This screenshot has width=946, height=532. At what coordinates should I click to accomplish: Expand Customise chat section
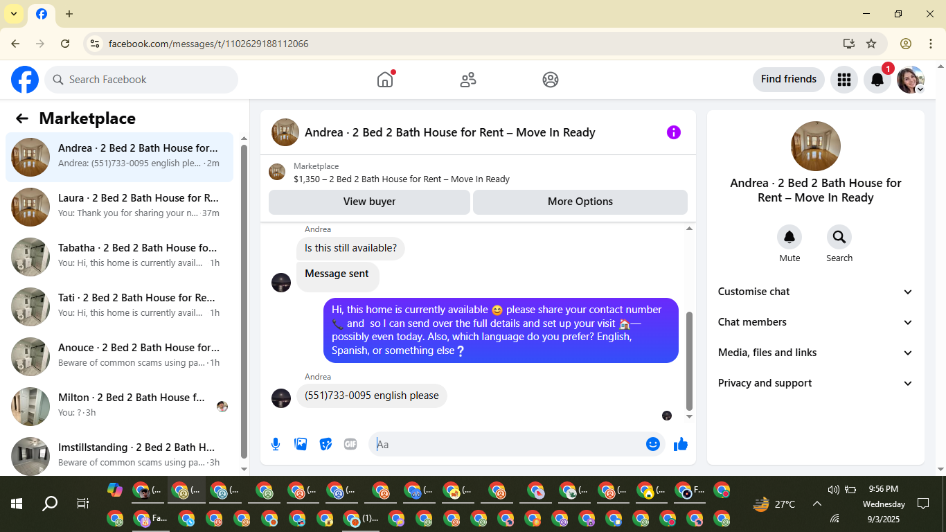point(816,292)
